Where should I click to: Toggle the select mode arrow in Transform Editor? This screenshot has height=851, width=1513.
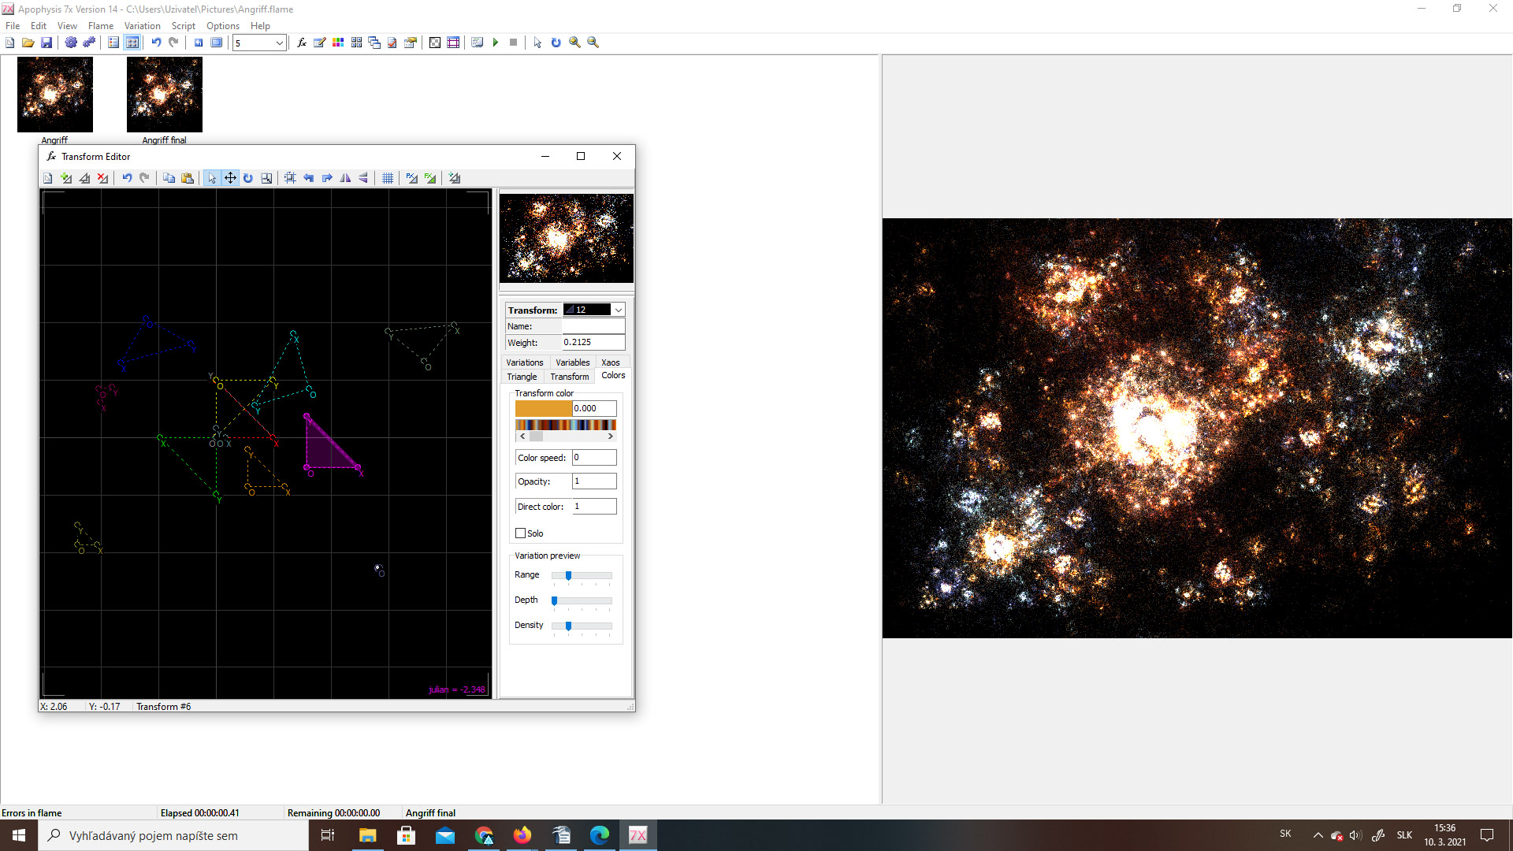(x=212, y=178)
